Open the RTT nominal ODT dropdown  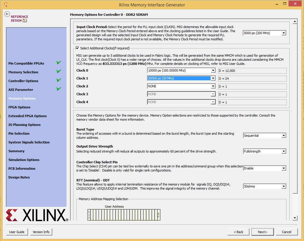264,186
